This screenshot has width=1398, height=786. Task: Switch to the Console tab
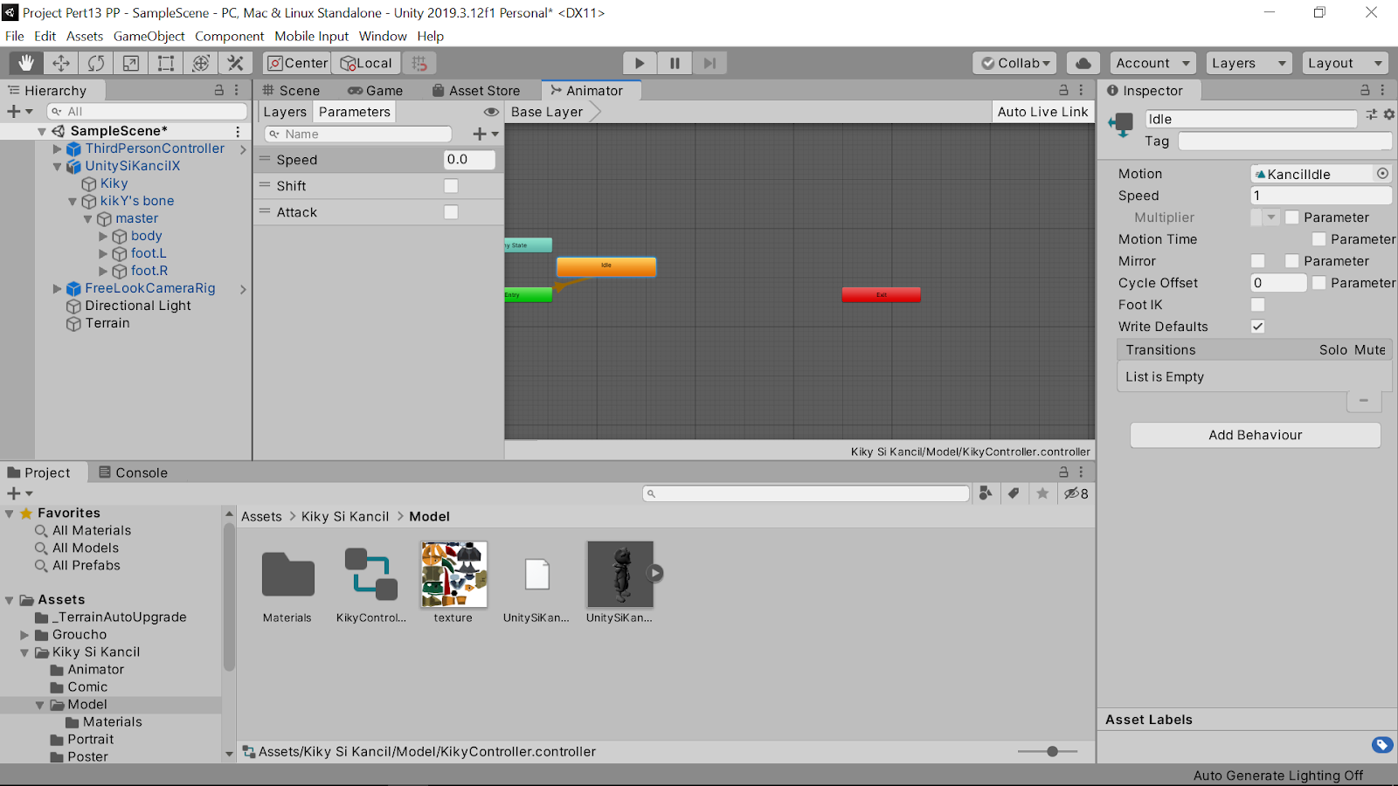(133, 472)
